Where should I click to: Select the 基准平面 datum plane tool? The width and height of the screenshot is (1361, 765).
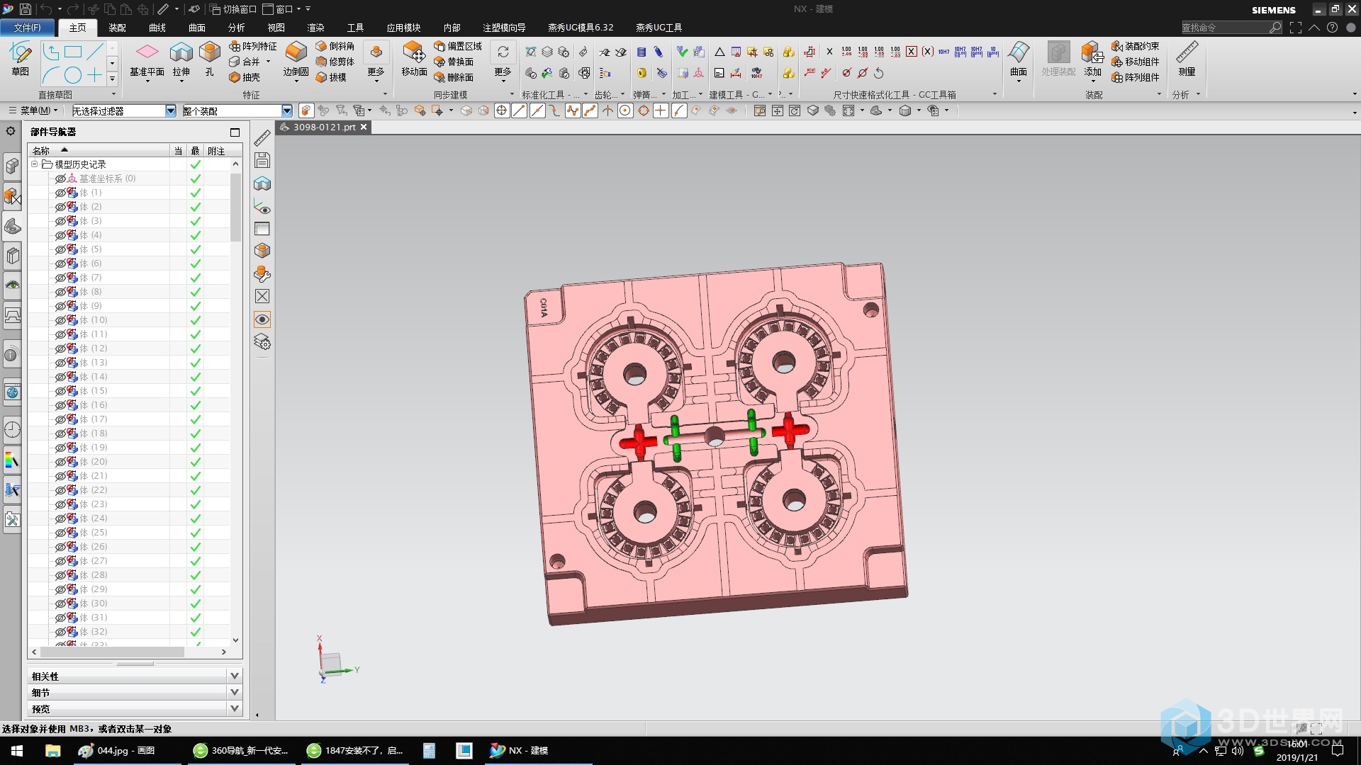pos(147,60)
